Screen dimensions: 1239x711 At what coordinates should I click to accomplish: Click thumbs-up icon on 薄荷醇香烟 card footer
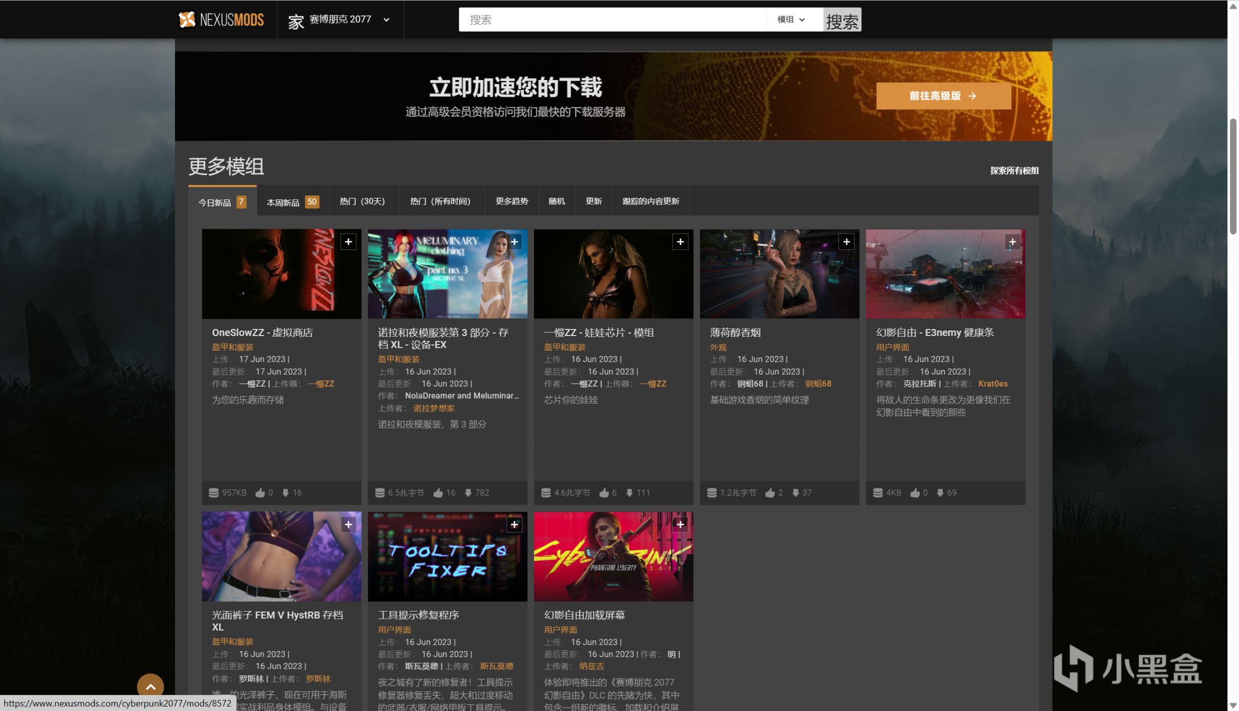770,493
